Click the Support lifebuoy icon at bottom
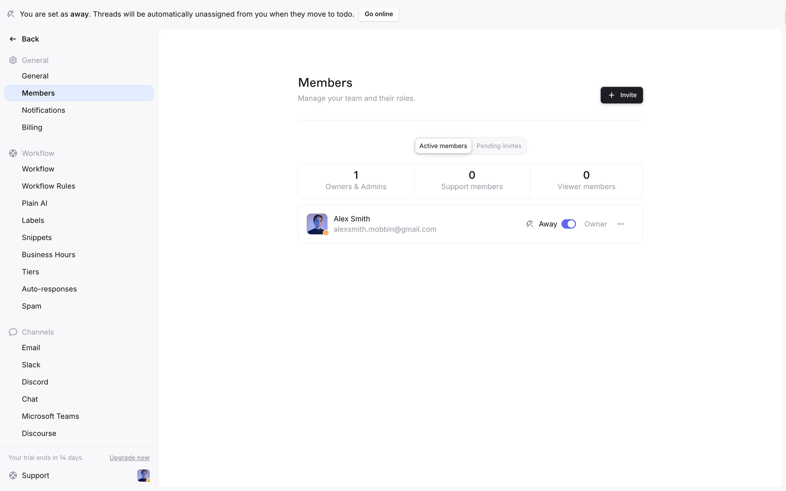 pyautogui.click(x=13, y=475)
